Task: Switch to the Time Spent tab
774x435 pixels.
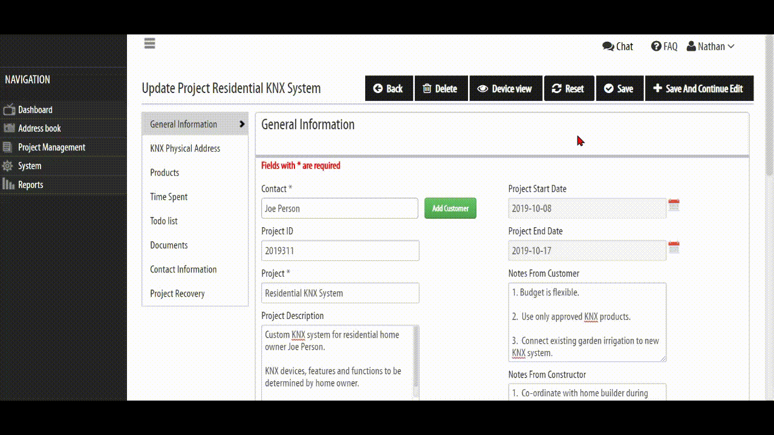Action: click(195, 196)
